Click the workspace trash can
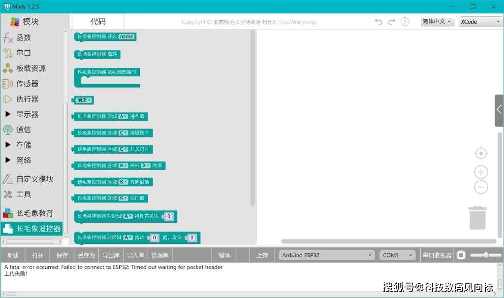This screenshot has width=504, height=298. (477, 218)
